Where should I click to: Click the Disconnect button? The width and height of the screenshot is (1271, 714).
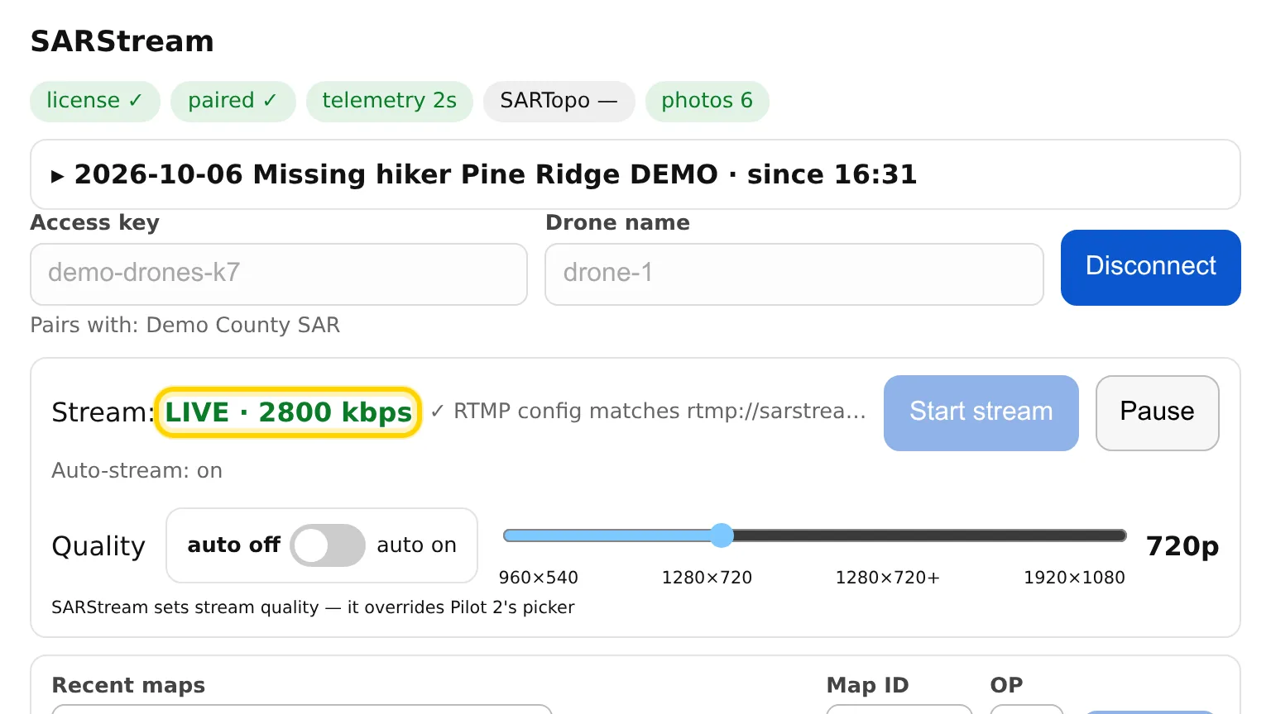point(1150,267)
